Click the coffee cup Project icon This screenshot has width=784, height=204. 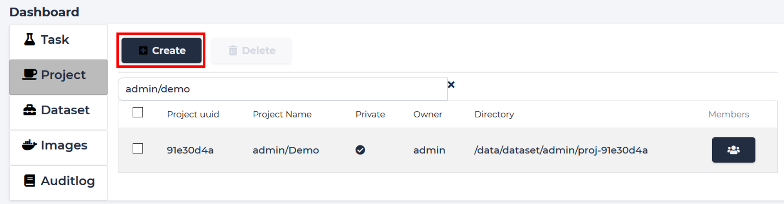(29, 74)
